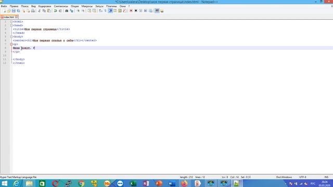The width and height of the screenshot is (333, 187).
Task: Open the Кодировки menu
Action: point(45,6)
